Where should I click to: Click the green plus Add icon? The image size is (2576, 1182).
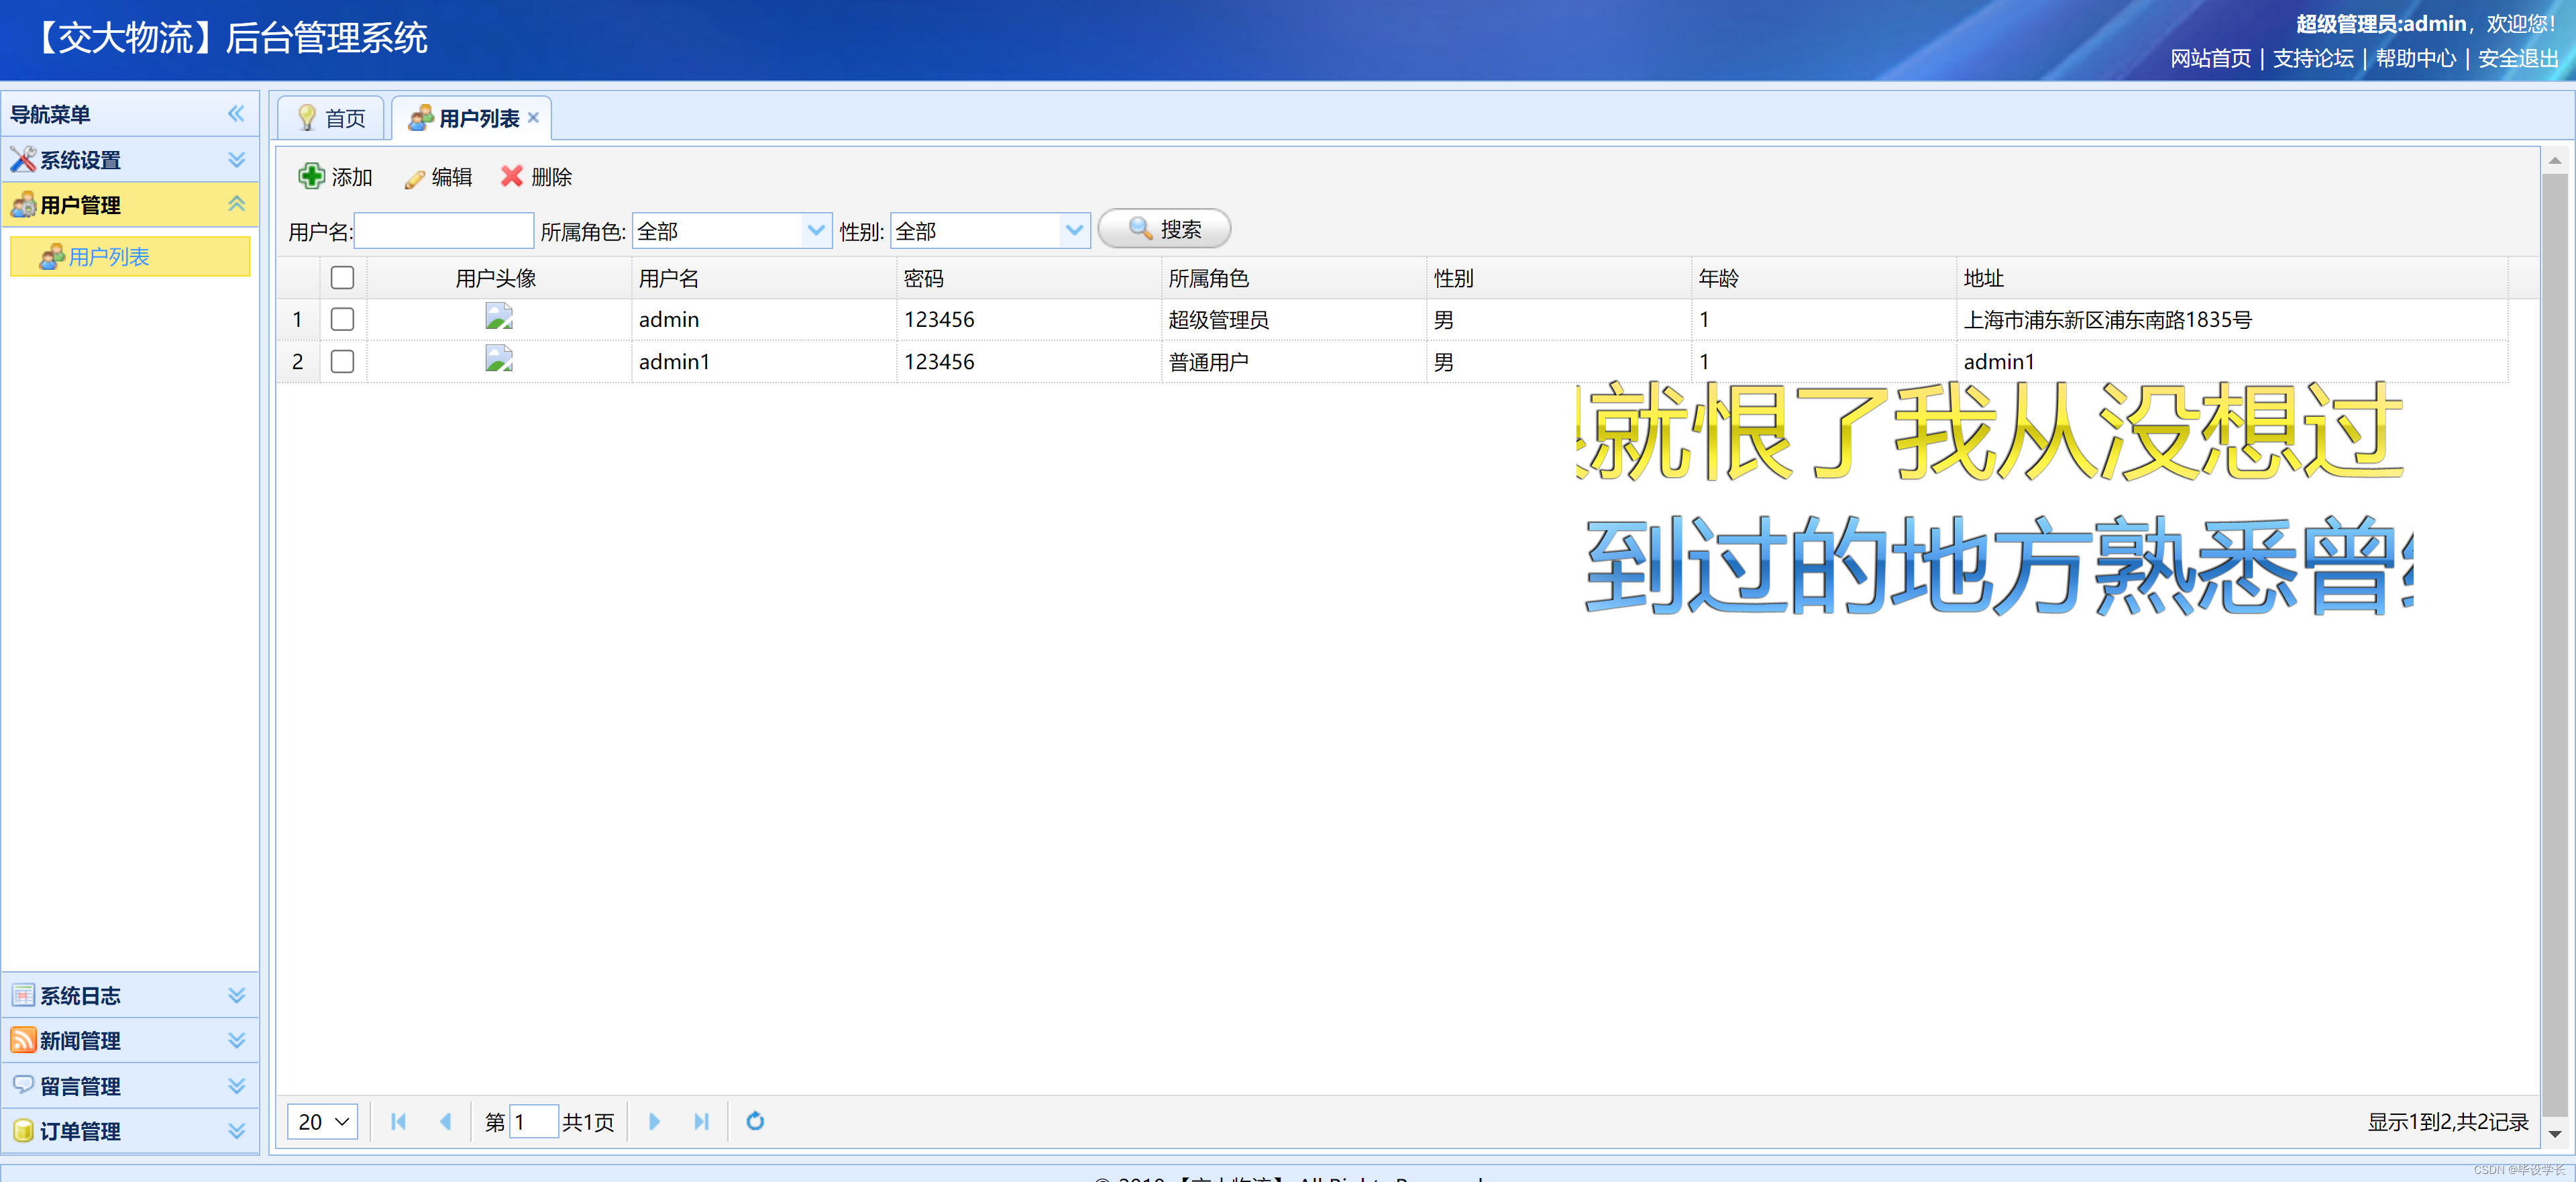[x=311, y=176]
